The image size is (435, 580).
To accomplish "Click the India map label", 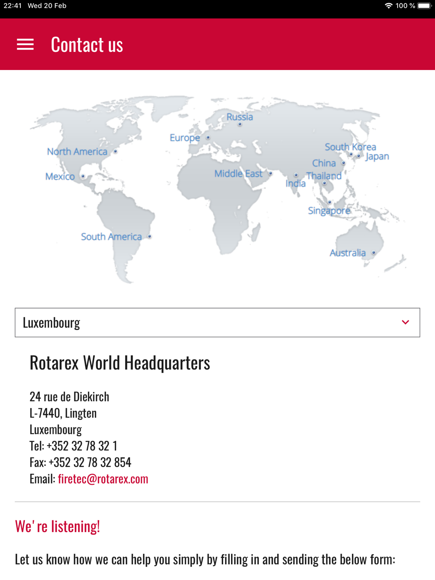I will click(x=295, y=184).
